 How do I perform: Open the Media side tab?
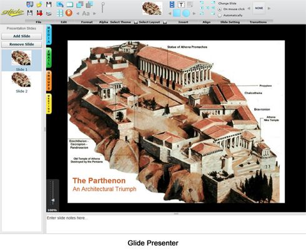(x=49, y=35)
